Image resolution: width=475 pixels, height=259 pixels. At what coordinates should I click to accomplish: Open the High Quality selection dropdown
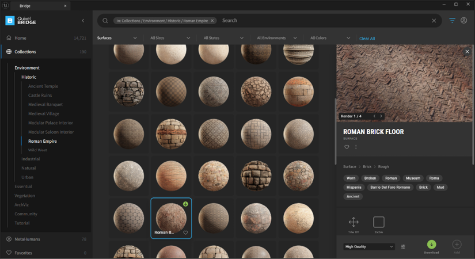[369, 246]
